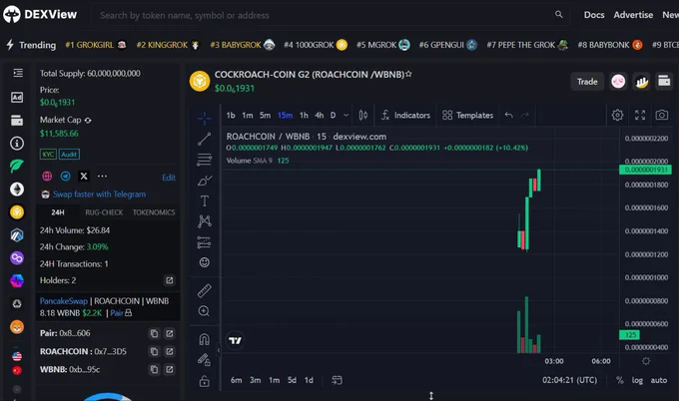Open the wallet icon in header
This screenshot has width=679, height=401.
pos(664,82)
